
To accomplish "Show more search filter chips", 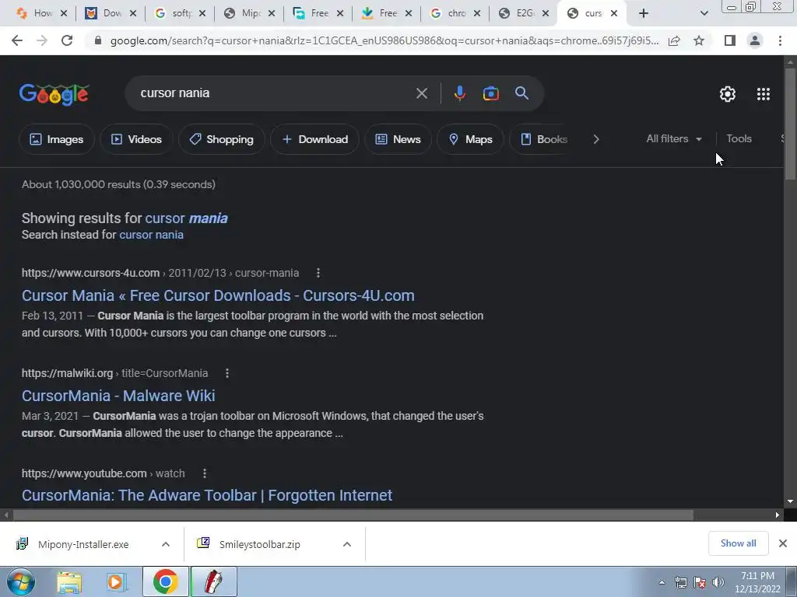I will (x=595, y=139).
